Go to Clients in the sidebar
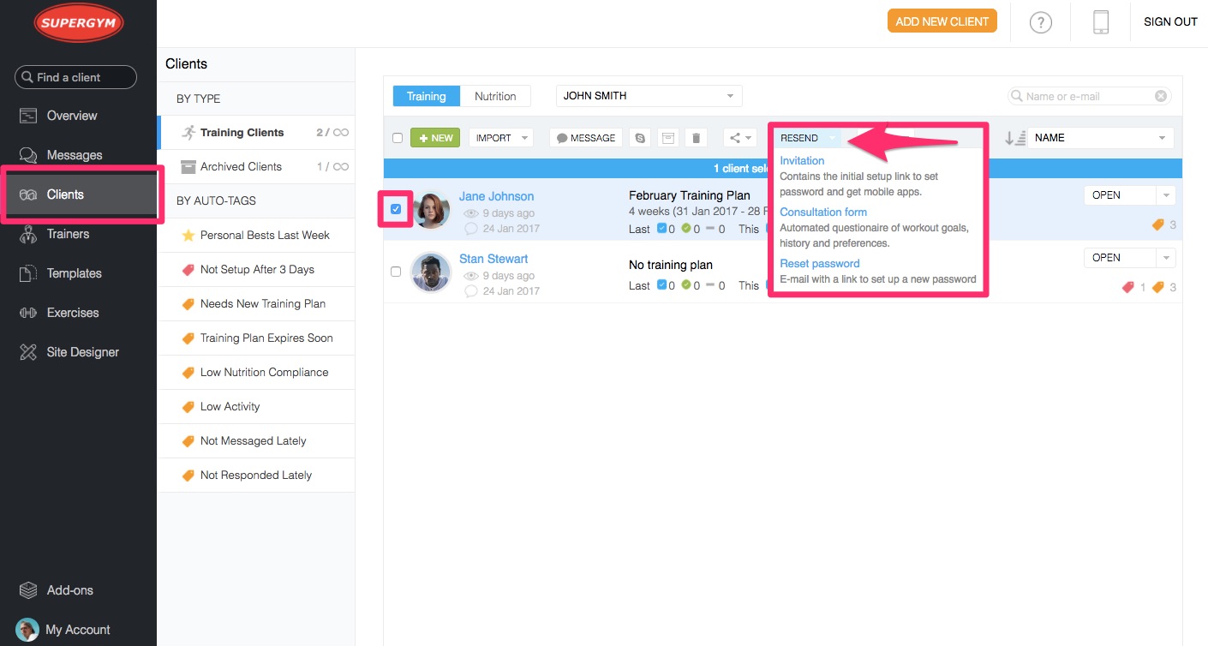This screenshot has height=646, width=1208. click(78, 194)
